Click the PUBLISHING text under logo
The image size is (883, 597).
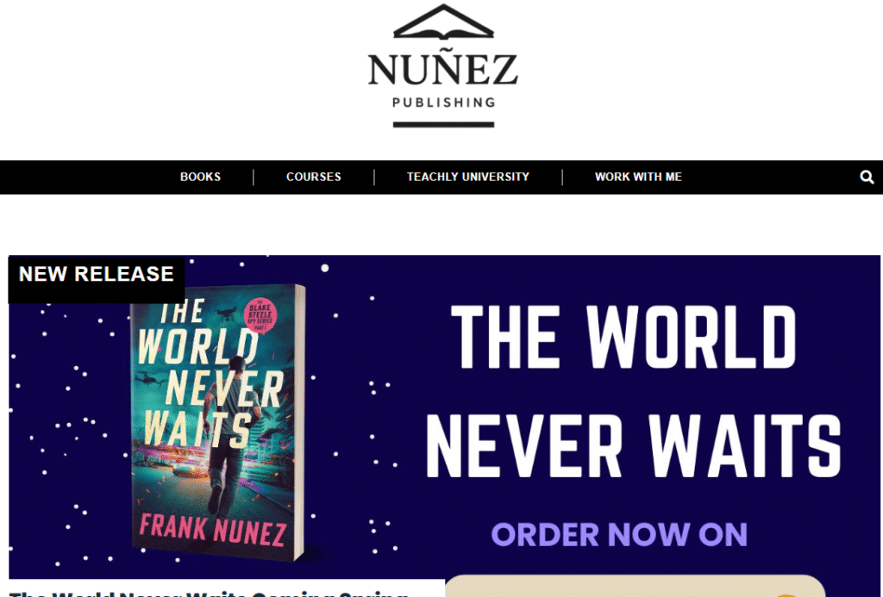pyautogui.click(x=443, y=103)
